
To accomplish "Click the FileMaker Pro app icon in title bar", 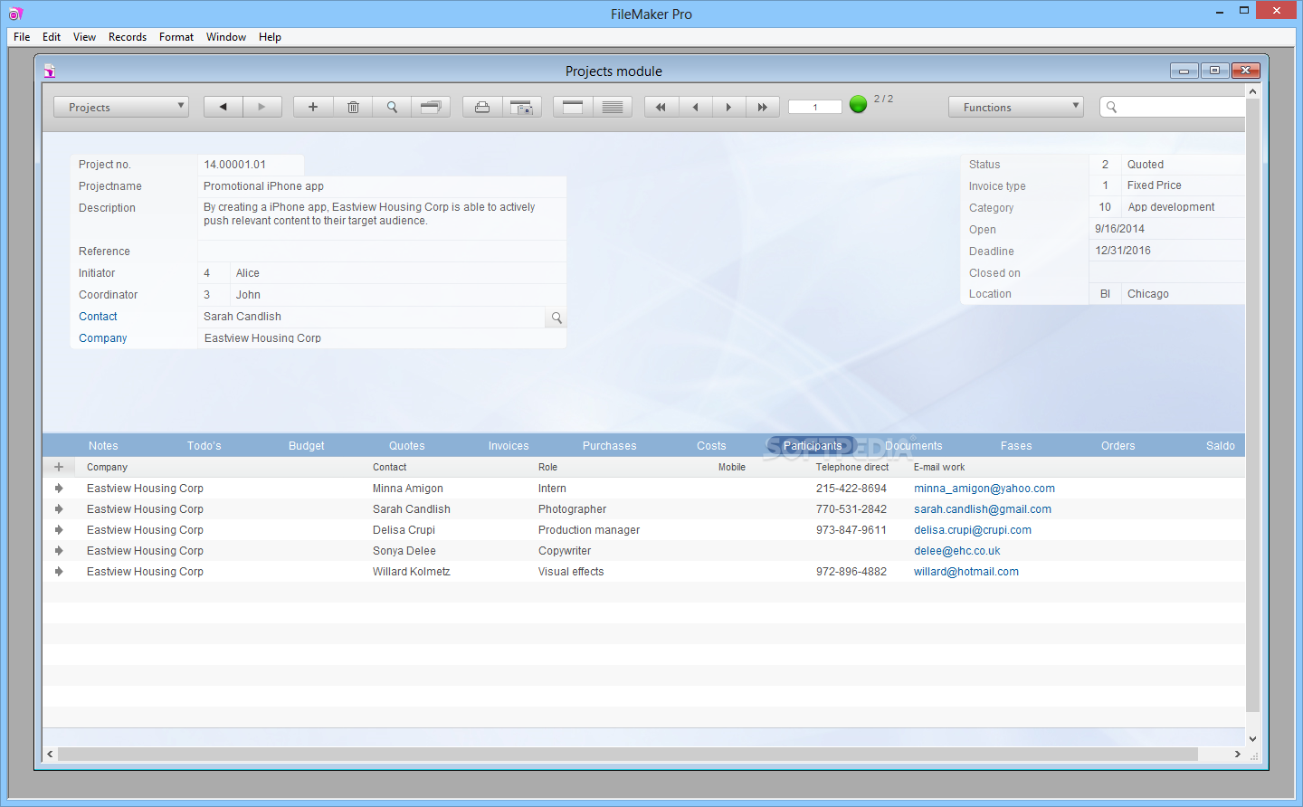I will [x=14, y=14].
